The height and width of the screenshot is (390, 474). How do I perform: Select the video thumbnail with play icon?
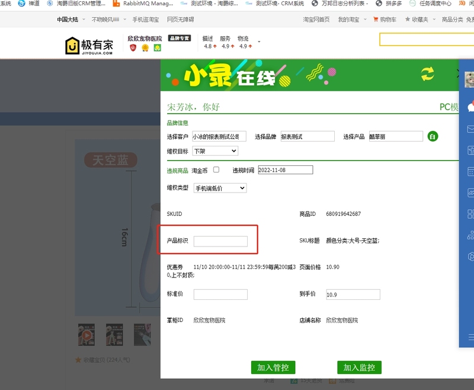[87, 335]
